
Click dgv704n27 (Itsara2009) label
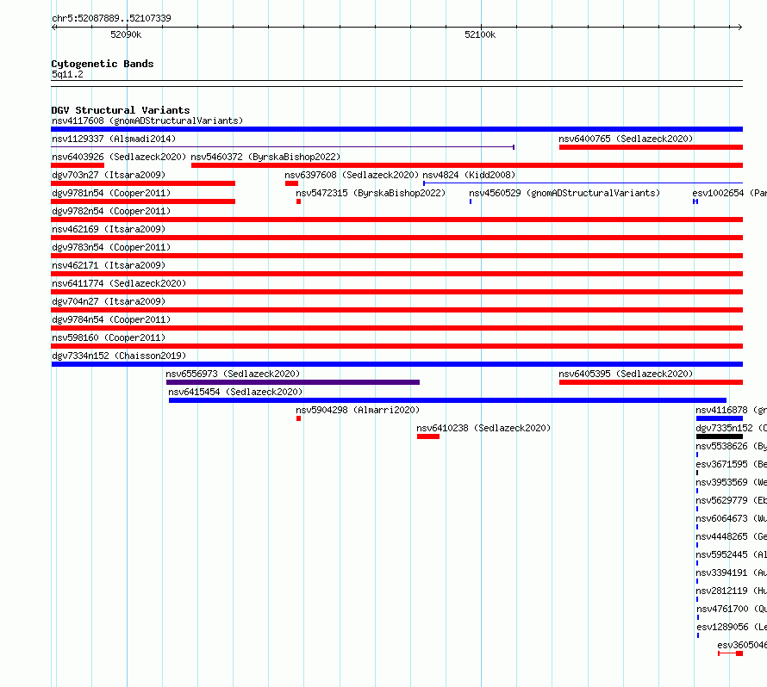pos(109,301)
